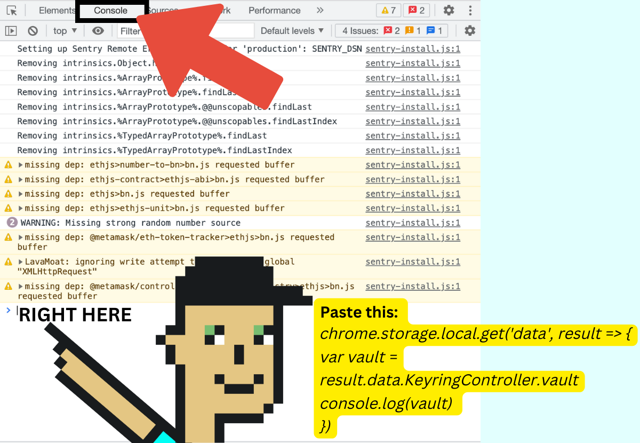The height and width of the screenshot is (443, 640).
Task: Click the orange warning count in Issues
Action: point(413,31)
